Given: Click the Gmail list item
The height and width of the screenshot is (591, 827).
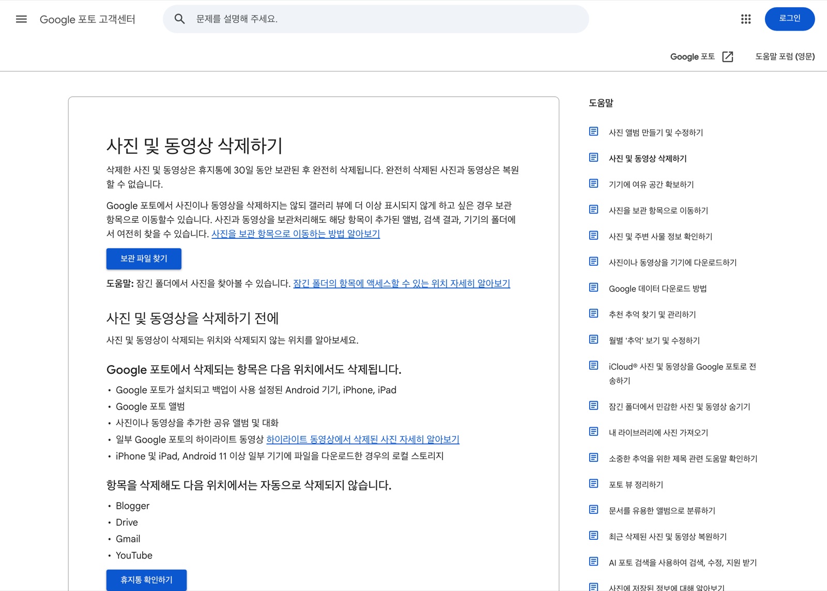Looking at the screenshot, I should pyautogui.click(x=128, y=539).
